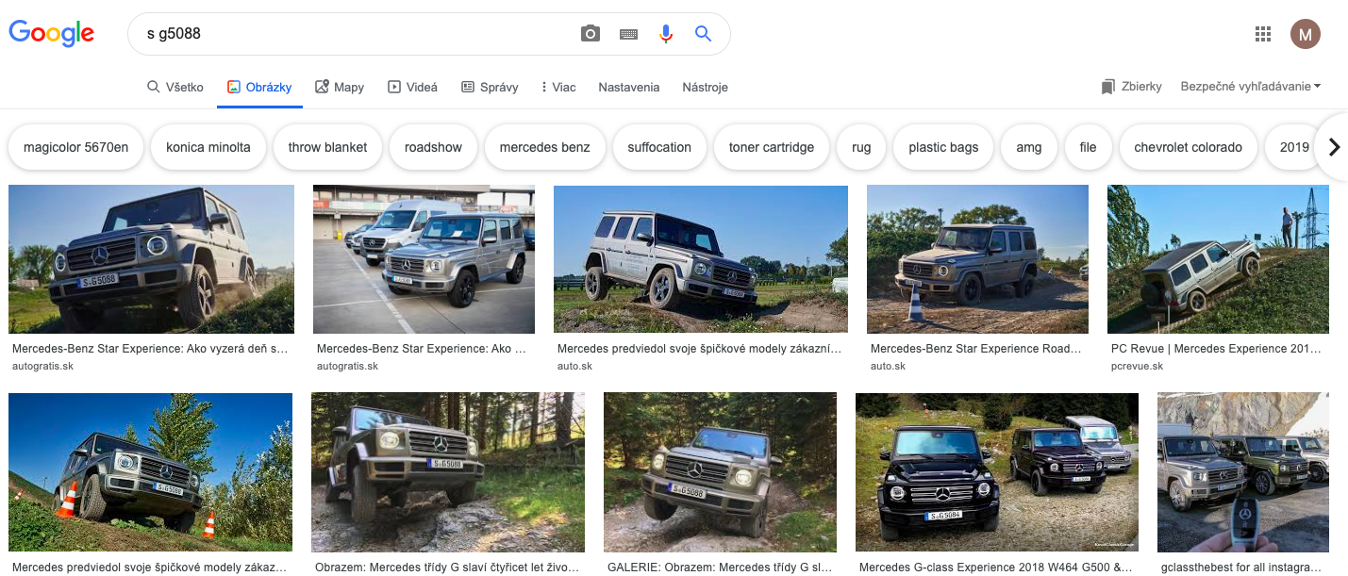Click the search input field
1348x576 pixels.
[358, 34]
